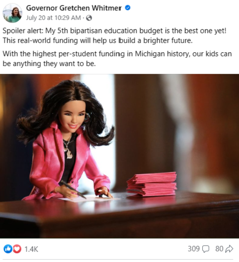239x262 pixels.
Task: Click the globe public privacy icon
Action: tap(89, 18)
